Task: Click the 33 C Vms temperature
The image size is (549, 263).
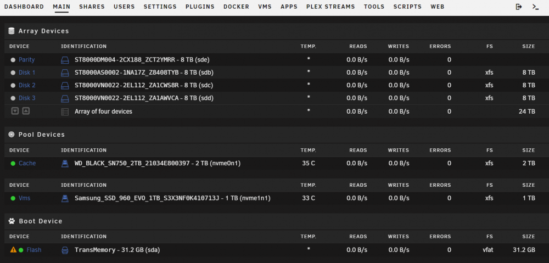Action: [x=309, y=198]
